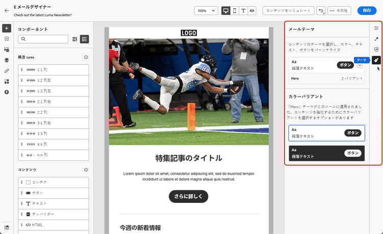Screen dimensions: 383x234
Task: Switch to desktop preview mode
Action: tap(226, 11)
